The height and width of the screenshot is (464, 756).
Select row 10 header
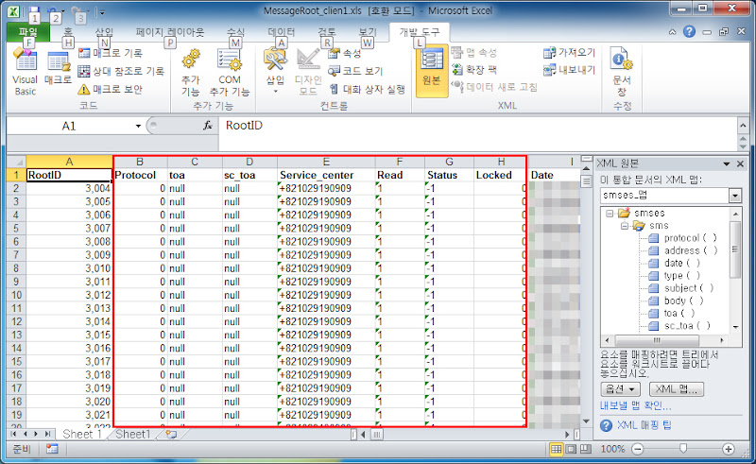click(16, 295)
